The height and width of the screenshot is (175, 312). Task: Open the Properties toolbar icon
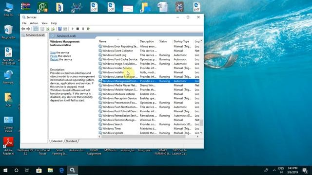[x=42, y=29]
